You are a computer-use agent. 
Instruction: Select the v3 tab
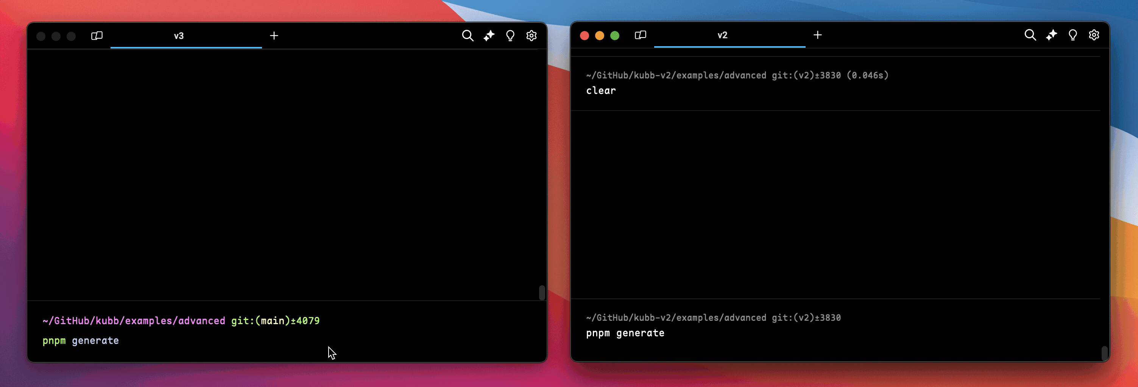click(186, 36)
